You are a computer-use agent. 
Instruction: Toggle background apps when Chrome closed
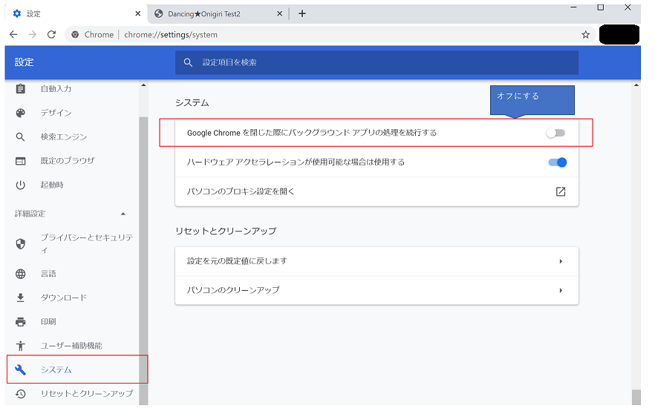point(555,133)
